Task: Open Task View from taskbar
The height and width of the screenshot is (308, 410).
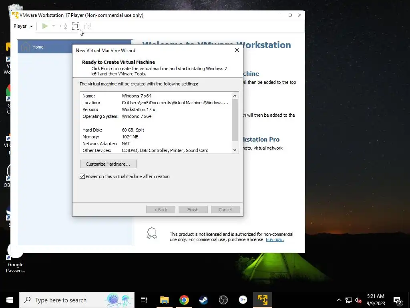Action: [144, 300]
